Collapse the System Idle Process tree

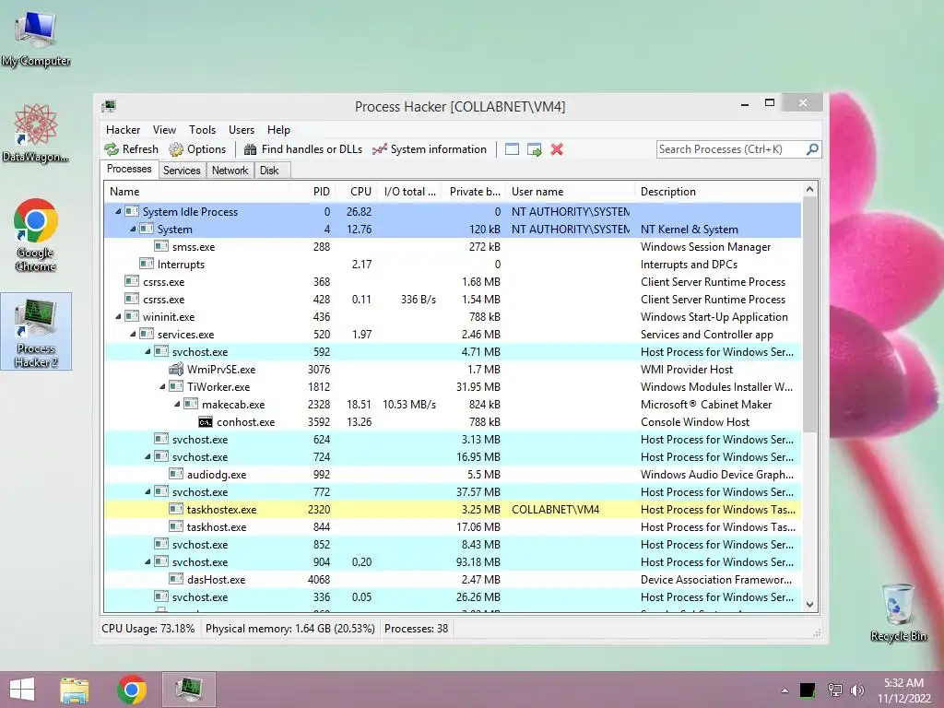point(118,211)
